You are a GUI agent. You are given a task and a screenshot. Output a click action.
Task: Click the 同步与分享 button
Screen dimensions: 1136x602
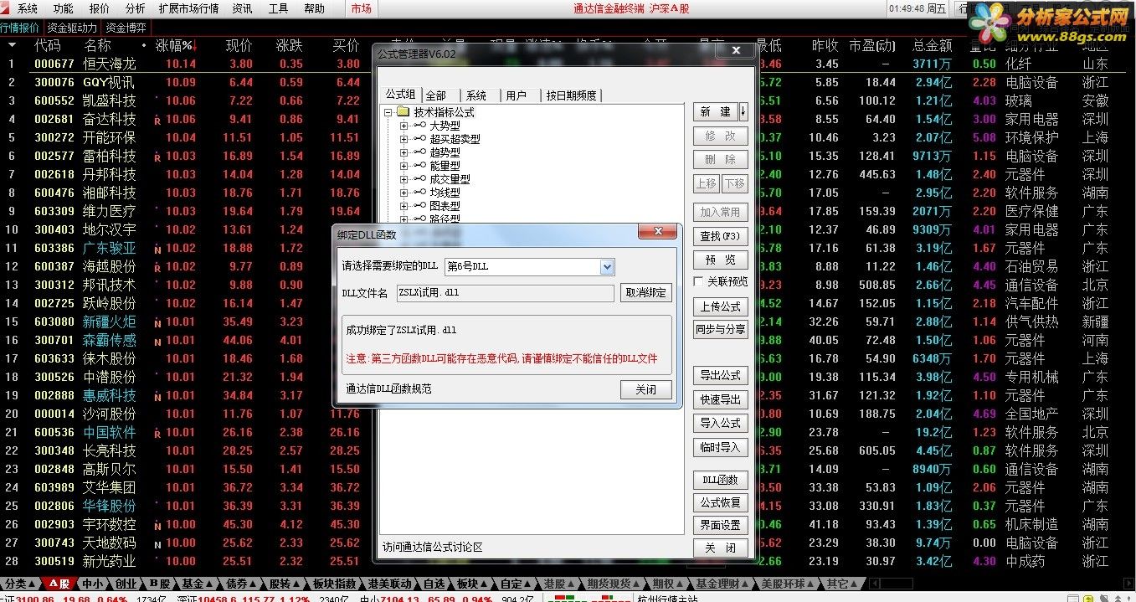coord(720,330)
